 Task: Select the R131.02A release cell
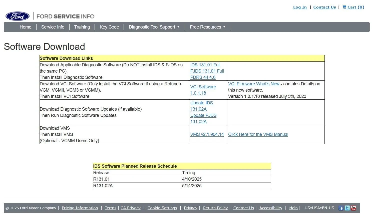[137, 186]
